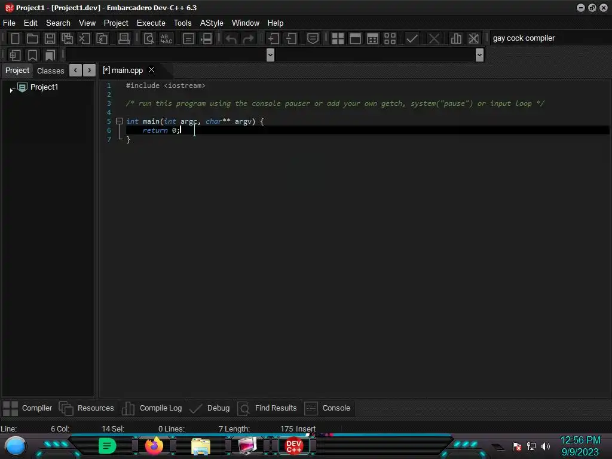Open the Execute menu
Screen dimensions: 612x459
pyautogui.click(x=151, y=23)
